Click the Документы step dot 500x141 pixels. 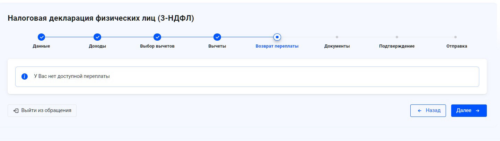pos(337,37)
